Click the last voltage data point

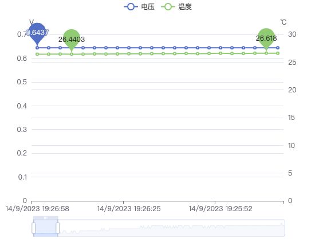click(278, 48)
